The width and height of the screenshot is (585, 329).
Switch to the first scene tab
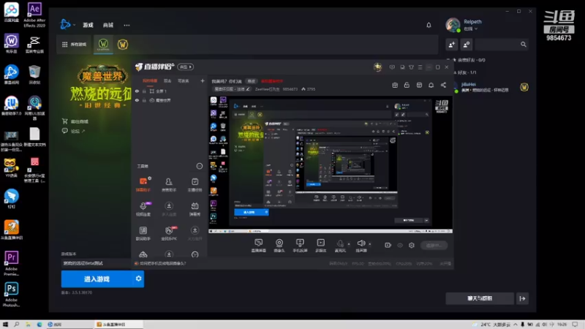tap(150, 80)
